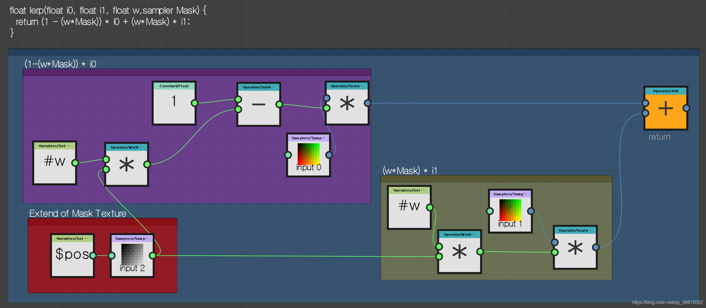Click the output port of Subtract node
Screen dimensions: 706x308
pos(279,104)
